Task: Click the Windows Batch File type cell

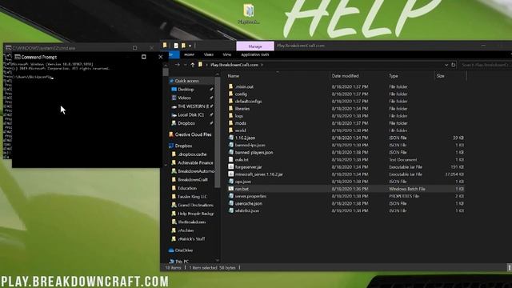Action: tap(406, 189)
